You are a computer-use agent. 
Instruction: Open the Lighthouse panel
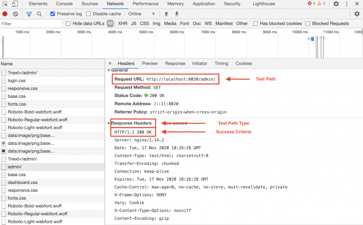(264, 4)
